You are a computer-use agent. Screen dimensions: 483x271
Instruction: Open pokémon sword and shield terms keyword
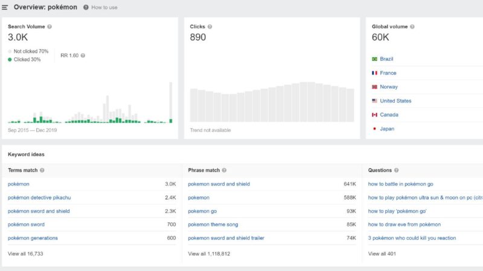(x=39, y=211)
